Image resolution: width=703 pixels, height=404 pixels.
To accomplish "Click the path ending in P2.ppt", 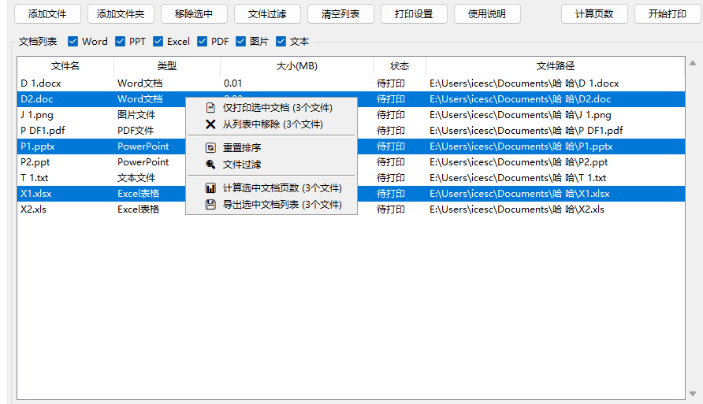I will coord(519,161).
